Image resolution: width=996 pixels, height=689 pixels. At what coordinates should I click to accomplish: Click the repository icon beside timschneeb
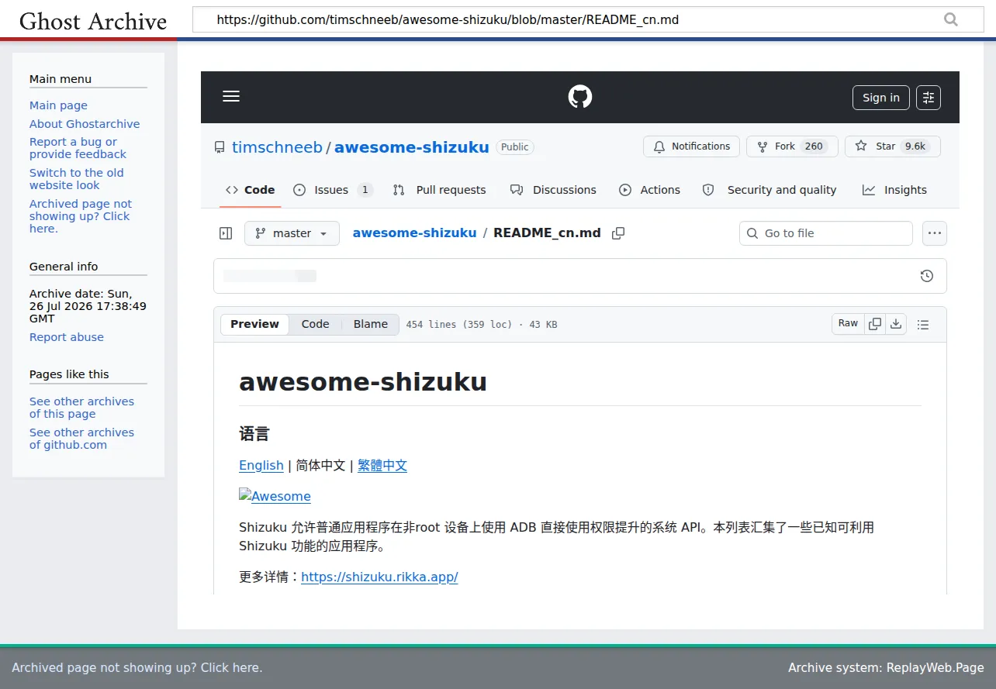point(220,147)
